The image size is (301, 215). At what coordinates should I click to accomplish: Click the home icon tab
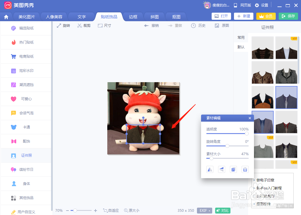[x=6, y=17]
